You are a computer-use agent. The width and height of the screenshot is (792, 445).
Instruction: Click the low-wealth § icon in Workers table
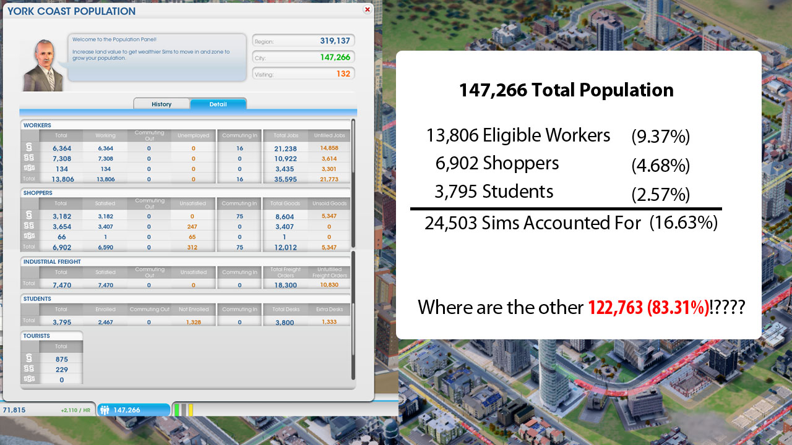[x=28, y=148]
